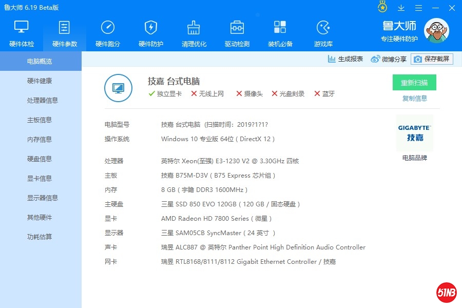View 功耗估算 power estimate page
Screen dimensions: 462x308
coord(40,237)
